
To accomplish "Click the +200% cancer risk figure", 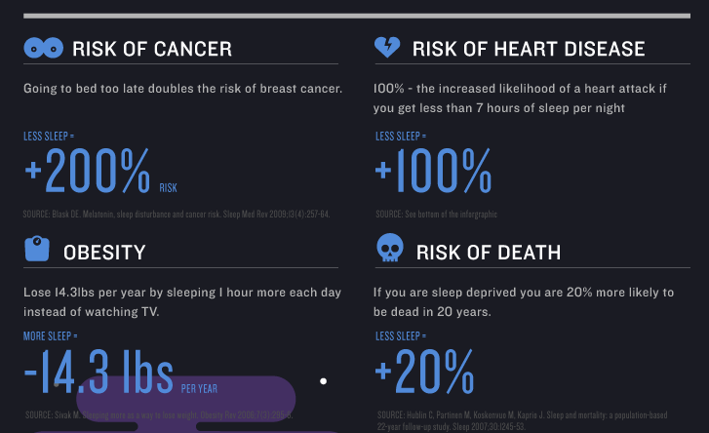I will [x=88, y=173].
